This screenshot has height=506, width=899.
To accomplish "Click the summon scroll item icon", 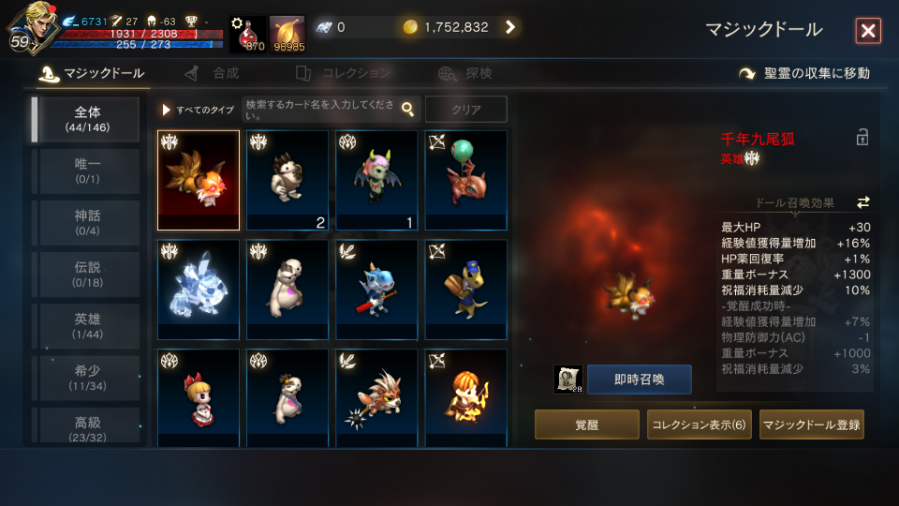I will 567,379.
